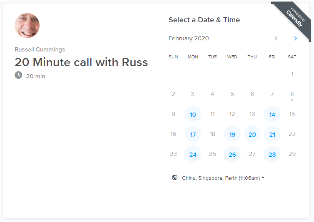Select Wednesday February 26
The width and height of the screenshot is (314, 222).
point(232,154)
